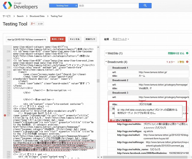
Task: Click the Breadcrumb 3 header row
Action: click(x=148, y=93)
